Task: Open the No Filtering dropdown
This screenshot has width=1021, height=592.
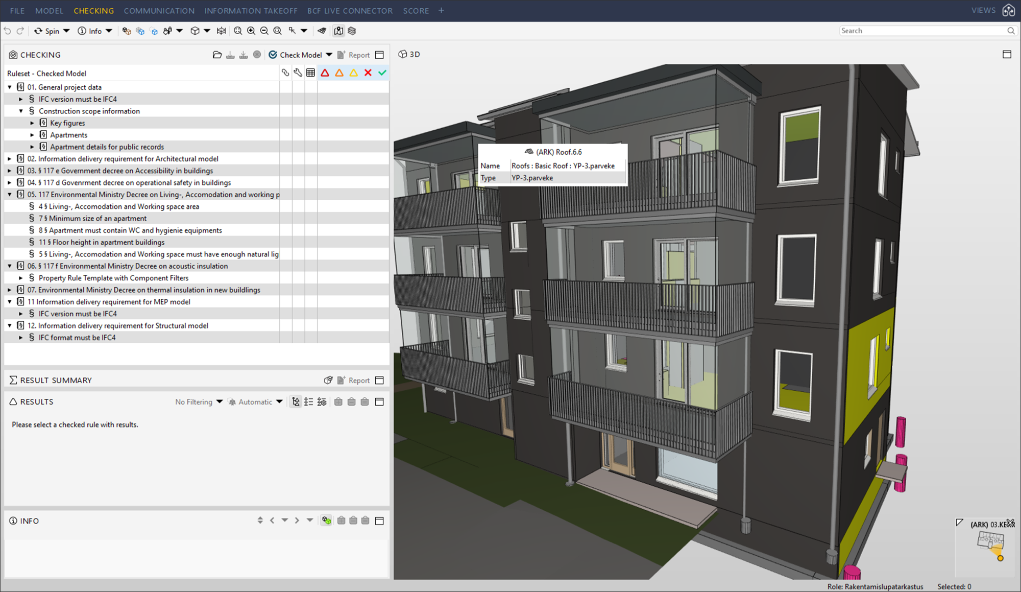Action: click(199, 402)
